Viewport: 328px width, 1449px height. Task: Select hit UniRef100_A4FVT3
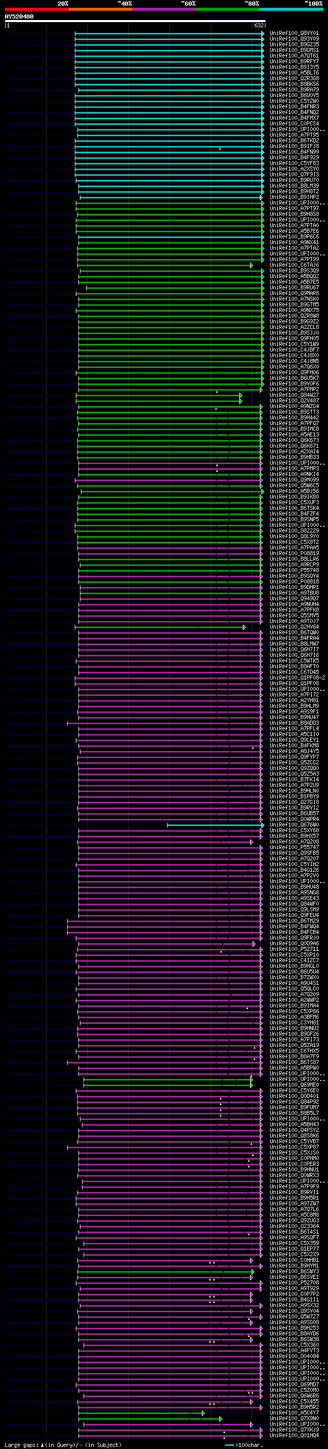point(294,1350)
